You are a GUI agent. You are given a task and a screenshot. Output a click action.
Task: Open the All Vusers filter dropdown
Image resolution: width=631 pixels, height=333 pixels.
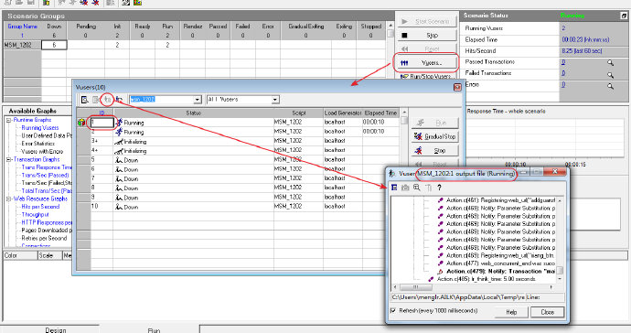(275, 100)
